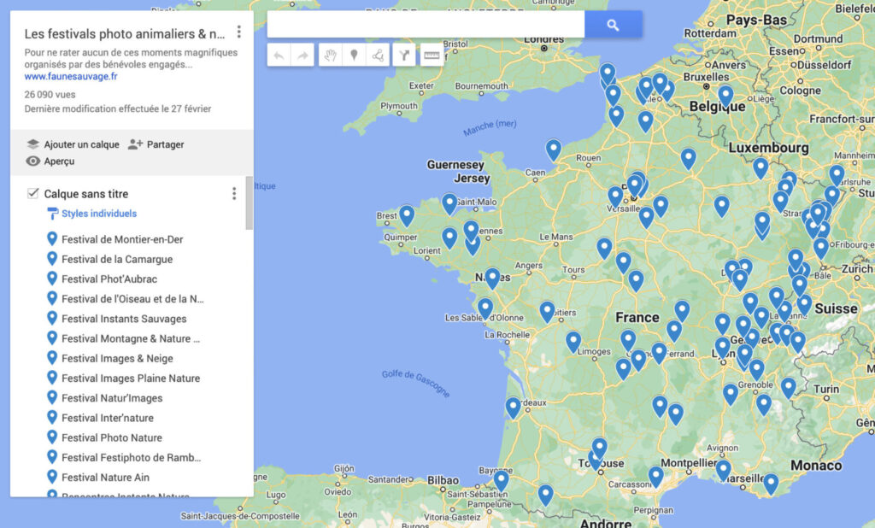This screenshot has width=875, height=528.
Task: Open the Aperçu preview eye option
Action: coord(50,161)
